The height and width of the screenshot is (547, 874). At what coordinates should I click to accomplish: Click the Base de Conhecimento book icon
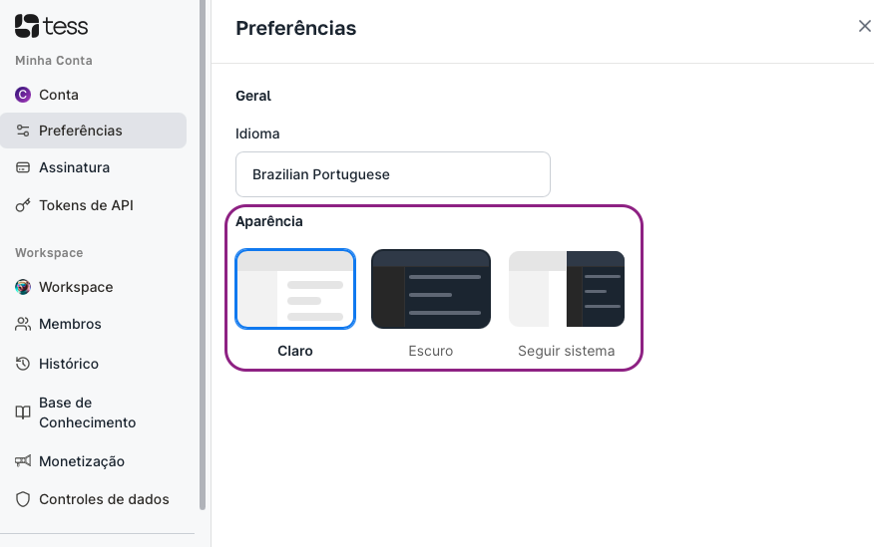pos(23,412)
